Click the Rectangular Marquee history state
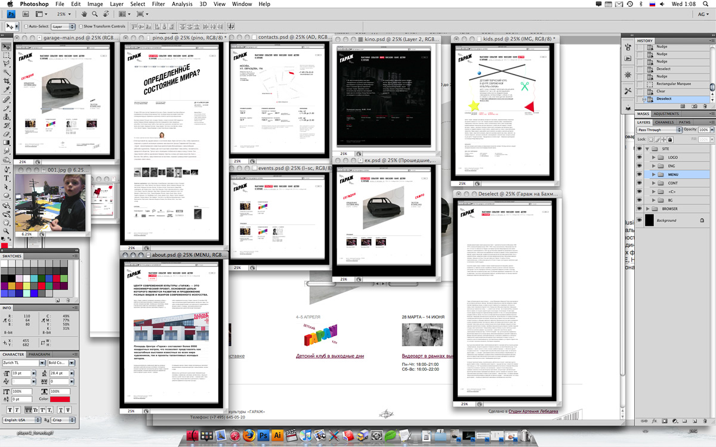 (674, 84)
